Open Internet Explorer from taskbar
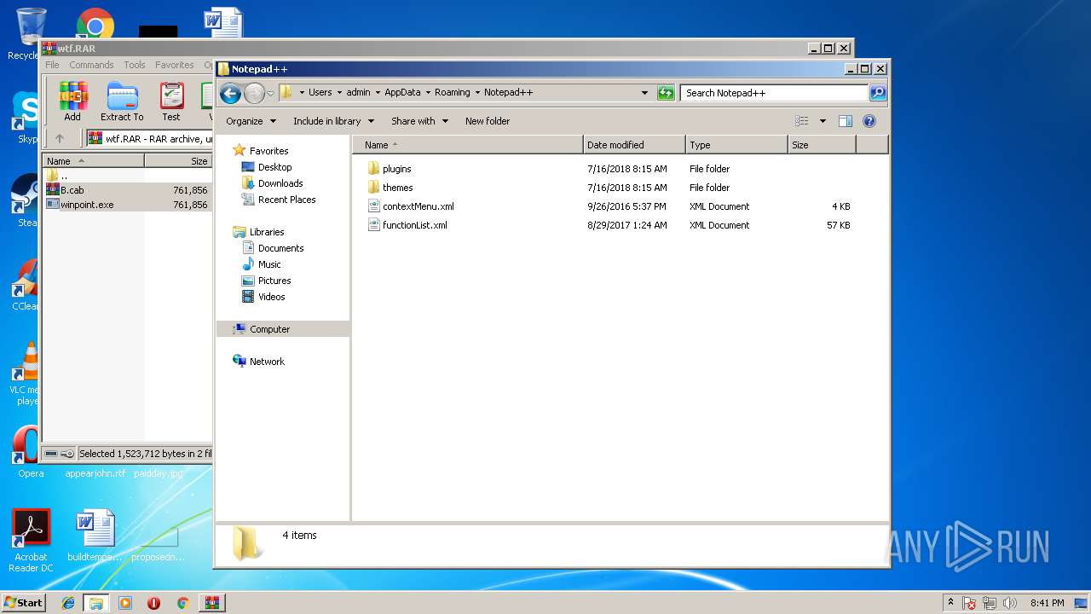This screenshot has height=614, width=1091. [x=68, y=603]
